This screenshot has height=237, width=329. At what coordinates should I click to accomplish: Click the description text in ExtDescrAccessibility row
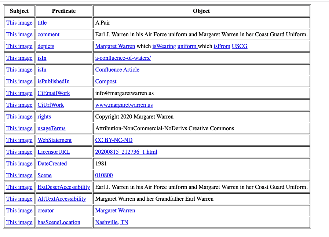click(201, 187)
